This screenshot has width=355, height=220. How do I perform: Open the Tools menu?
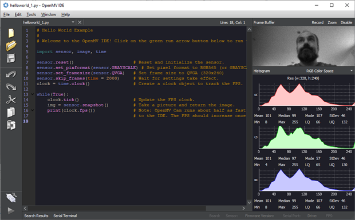[31, 14]
